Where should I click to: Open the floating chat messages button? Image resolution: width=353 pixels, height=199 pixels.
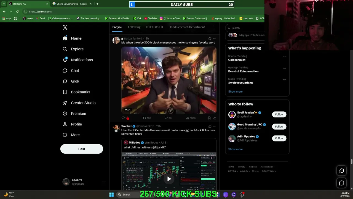pyautogui.click(x=341, y=183)
